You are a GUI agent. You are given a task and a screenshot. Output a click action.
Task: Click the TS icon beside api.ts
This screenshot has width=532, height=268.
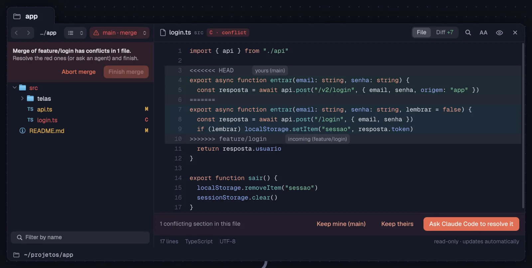pyautogui.click(x=30, y=109)
